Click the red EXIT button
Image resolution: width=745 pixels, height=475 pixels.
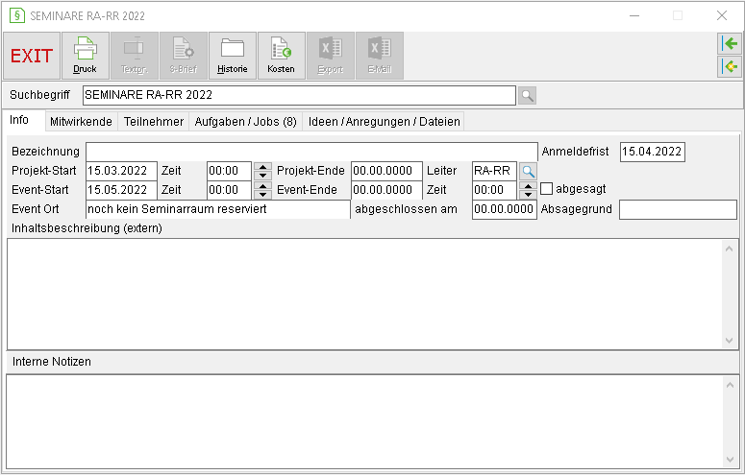32,56
